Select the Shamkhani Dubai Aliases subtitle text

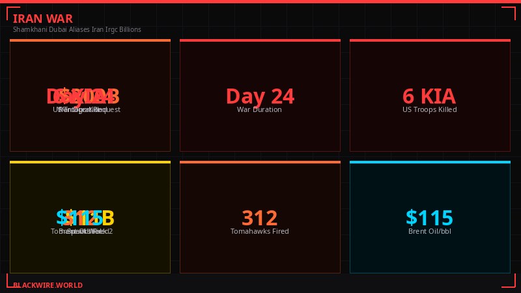coord(77,29)
